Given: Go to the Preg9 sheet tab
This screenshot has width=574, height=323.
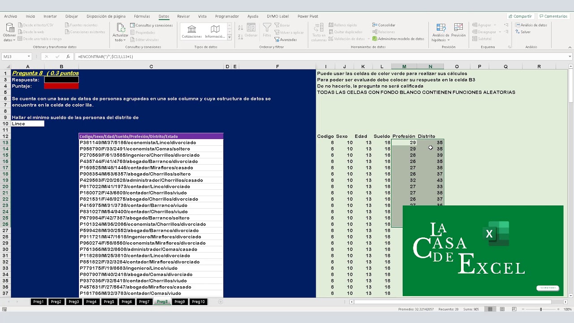Looking at the screenshot, I should click(179, 302).
